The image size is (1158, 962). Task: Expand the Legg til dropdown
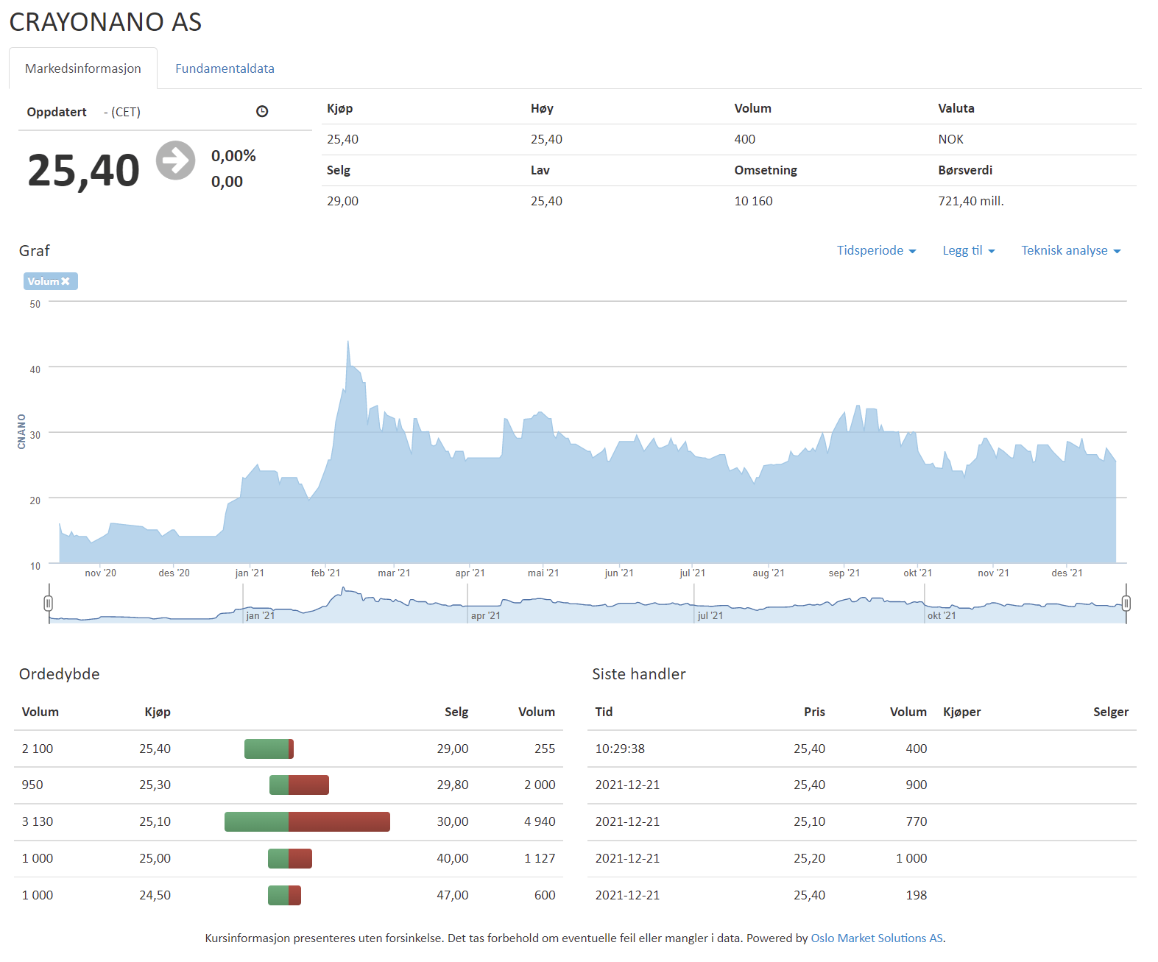click(968, 251)
